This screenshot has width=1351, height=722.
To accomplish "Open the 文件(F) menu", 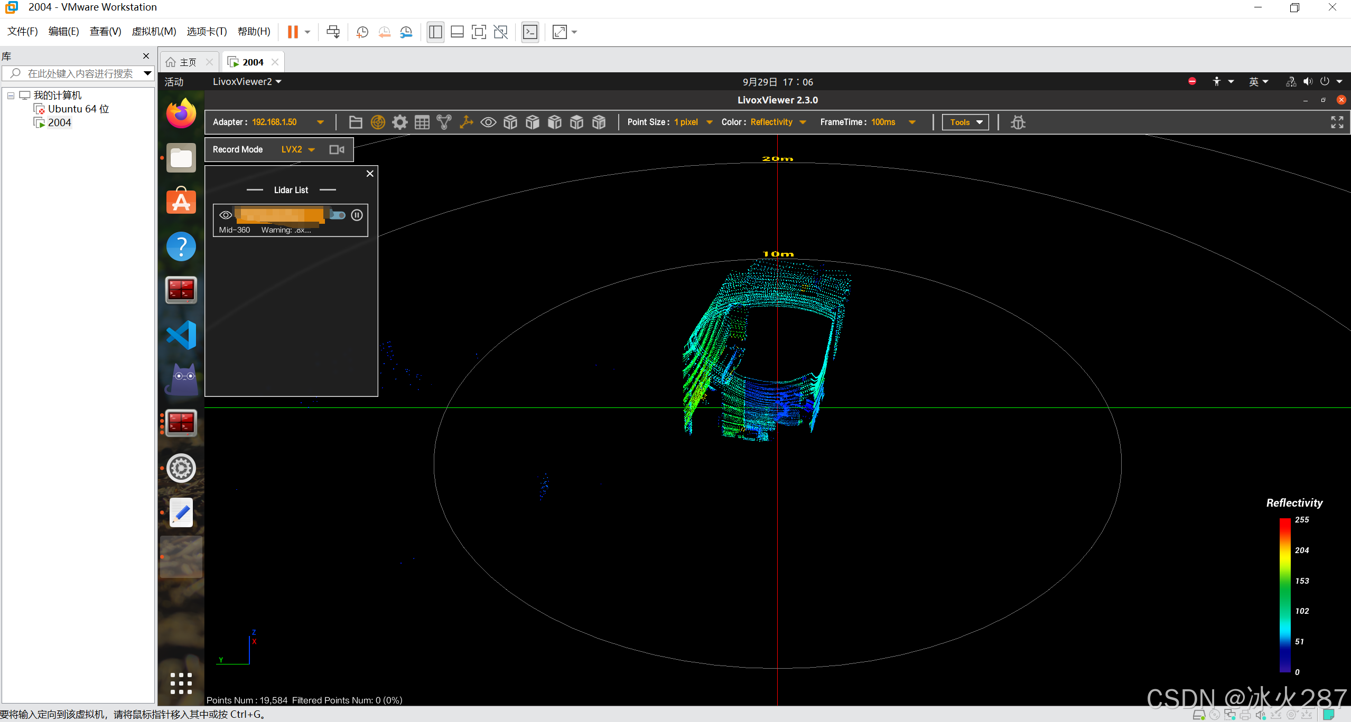I will pyautogui.click(x=23, y=32).
